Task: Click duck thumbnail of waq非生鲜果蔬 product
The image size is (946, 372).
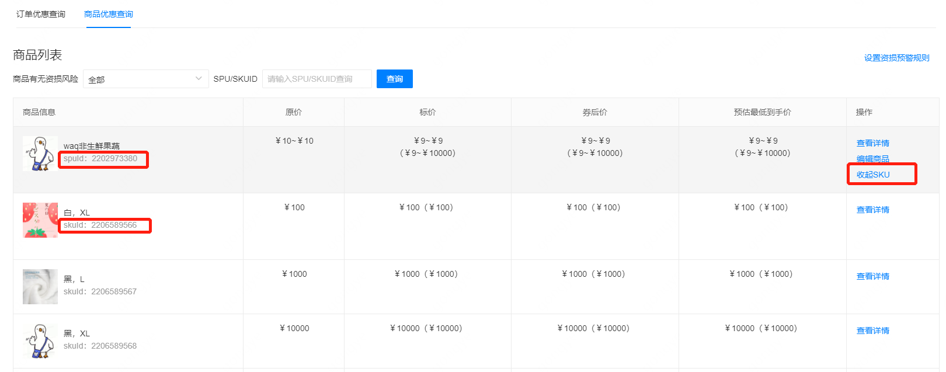Action: (40, 154)
